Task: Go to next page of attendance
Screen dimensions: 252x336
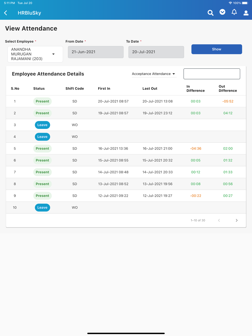Action: tap(237, 220)
